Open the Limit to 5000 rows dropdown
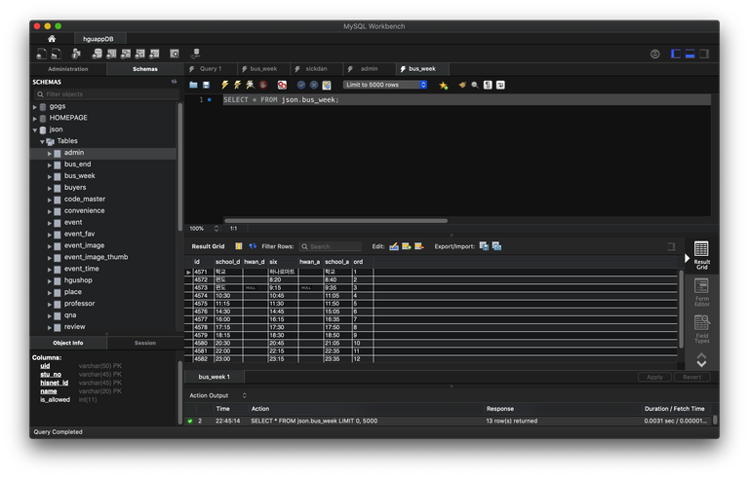 (x=385, y=85)
